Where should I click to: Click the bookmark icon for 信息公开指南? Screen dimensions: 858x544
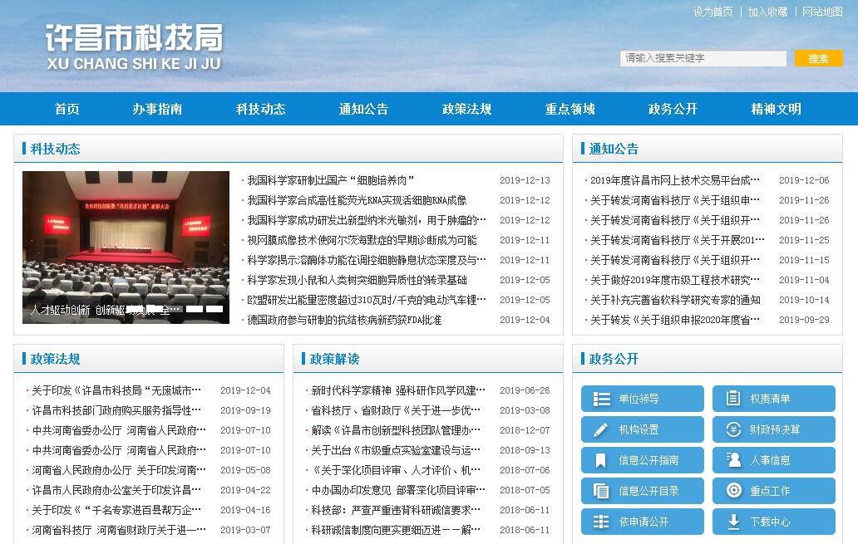pyautogui.click(x=601, y=461)
